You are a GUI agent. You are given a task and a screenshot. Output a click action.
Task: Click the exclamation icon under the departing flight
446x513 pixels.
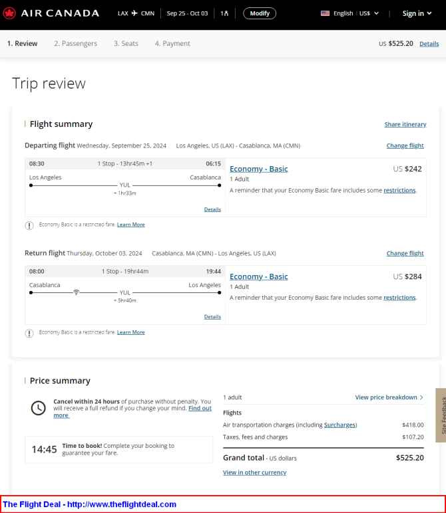click(29, 225)
